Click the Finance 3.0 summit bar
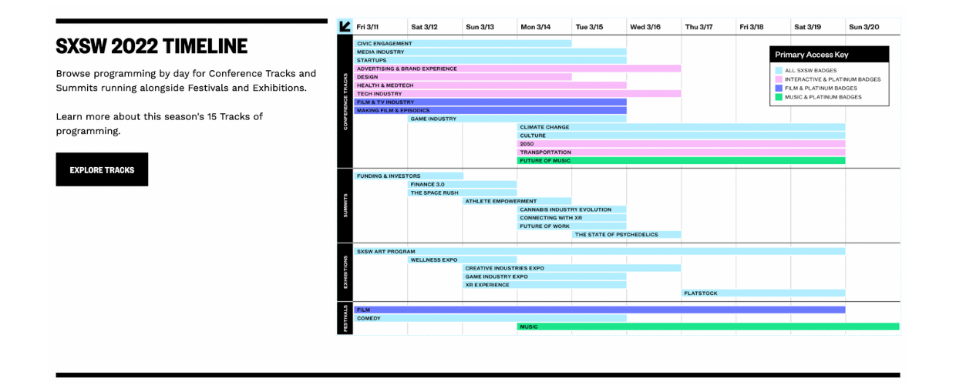 (x=463, y=185)
